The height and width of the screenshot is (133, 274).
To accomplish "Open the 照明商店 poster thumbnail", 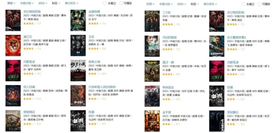I will pyautogui.click(x=13, y=121).
